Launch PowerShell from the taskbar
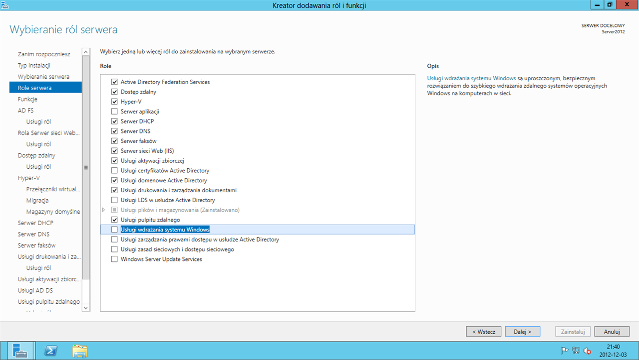 point(50,351)
